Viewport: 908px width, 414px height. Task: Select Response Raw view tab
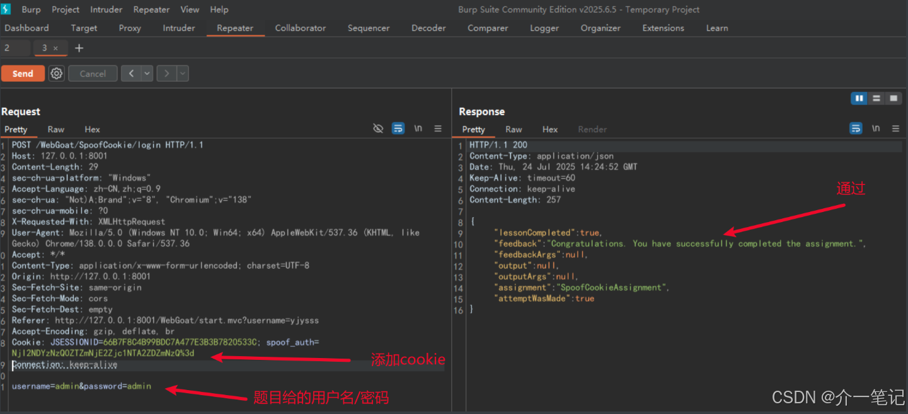514,129
